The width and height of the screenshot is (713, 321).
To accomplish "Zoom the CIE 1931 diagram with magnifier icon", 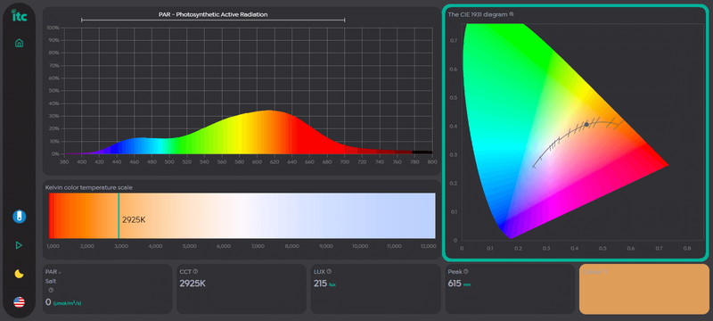I will tap(512, 14).
